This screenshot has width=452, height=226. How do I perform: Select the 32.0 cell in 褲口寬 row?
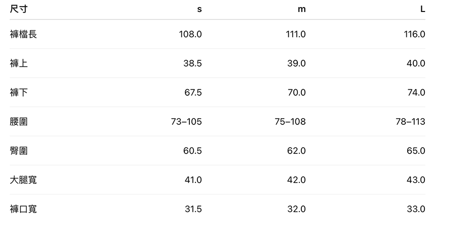(x=296, y=208)
